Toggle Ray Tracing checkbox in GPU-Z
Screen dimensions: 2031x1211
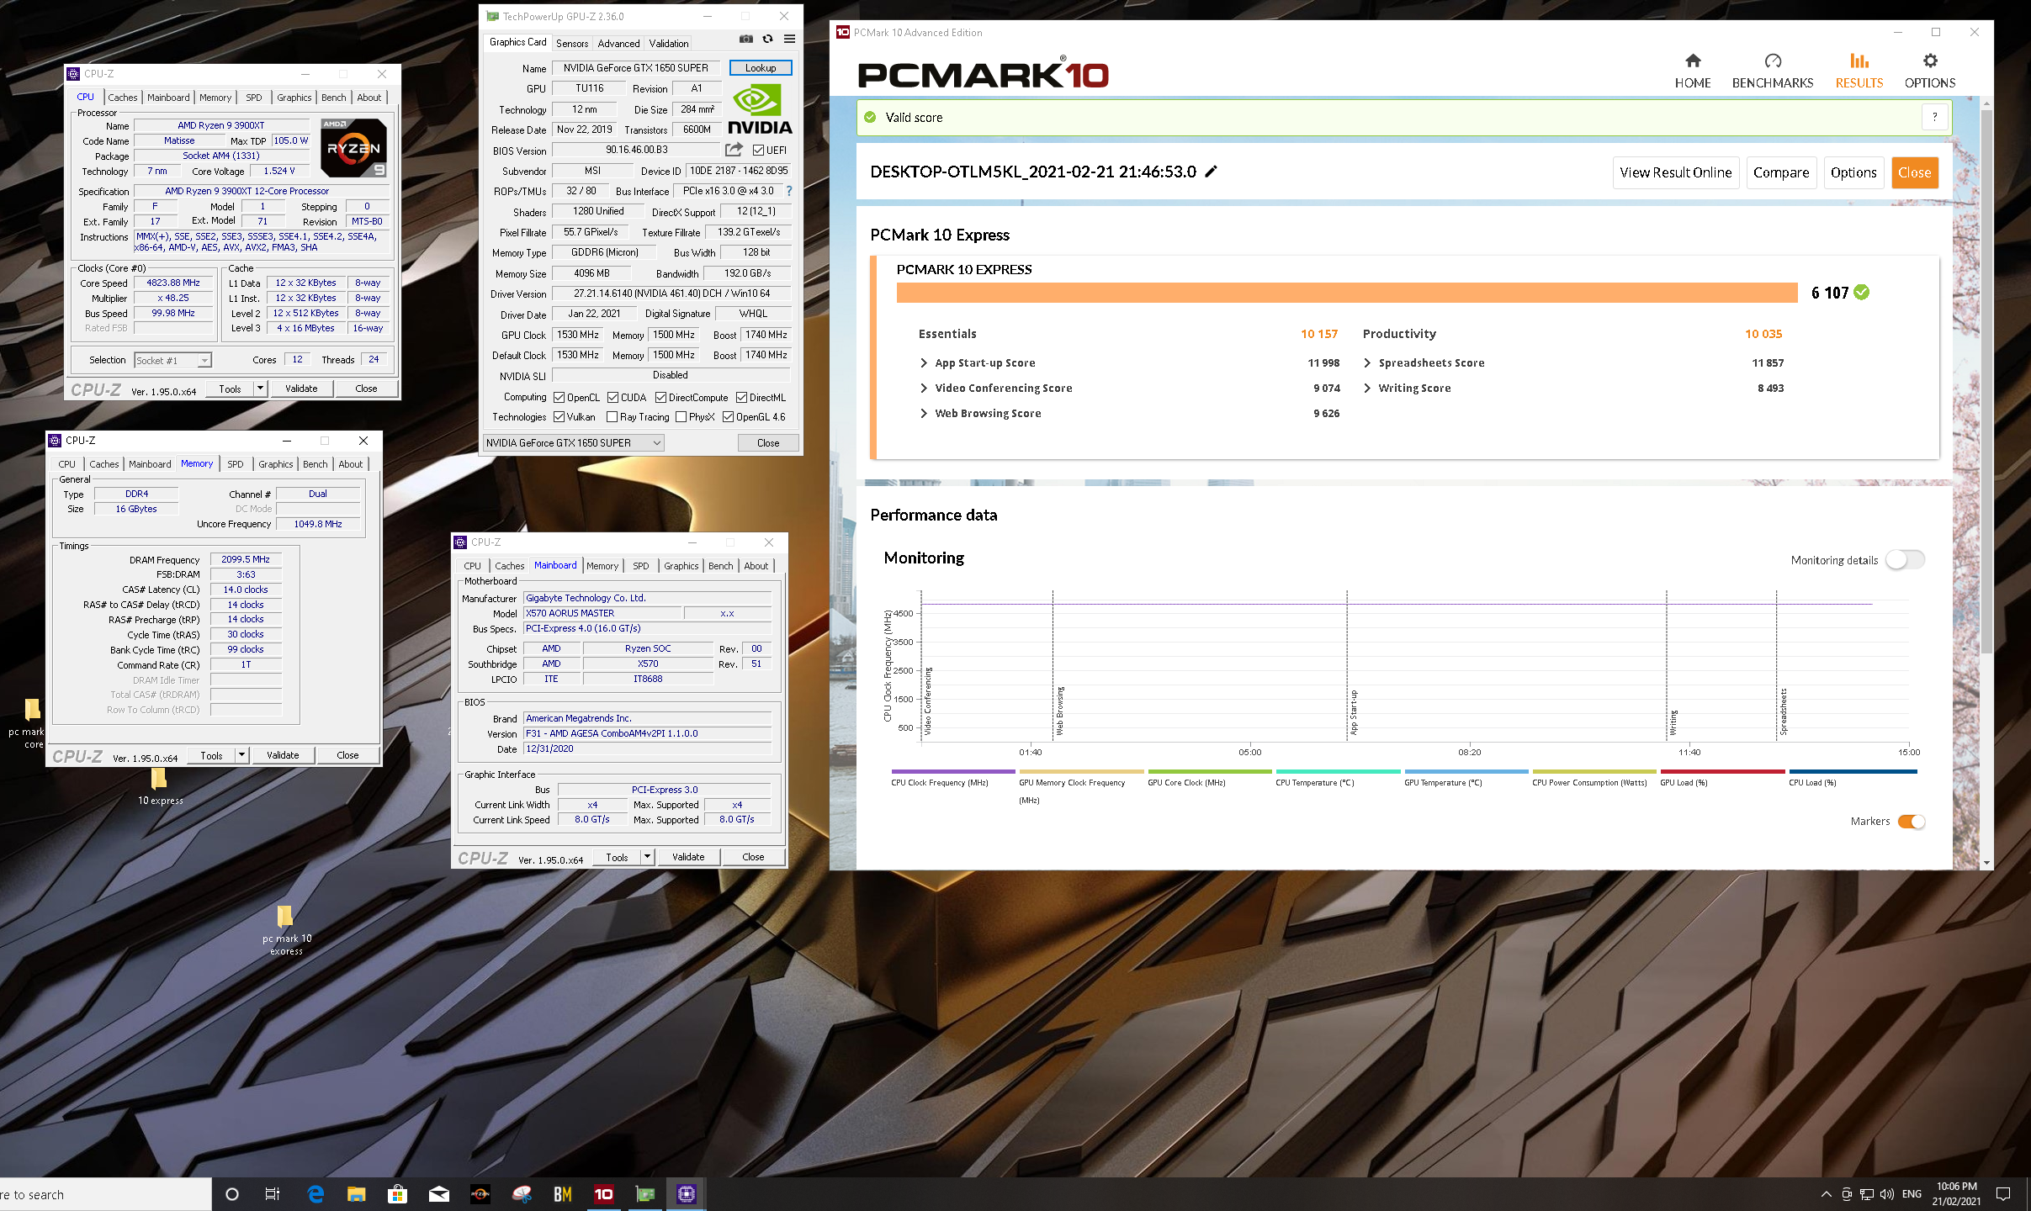coord(612,417)
